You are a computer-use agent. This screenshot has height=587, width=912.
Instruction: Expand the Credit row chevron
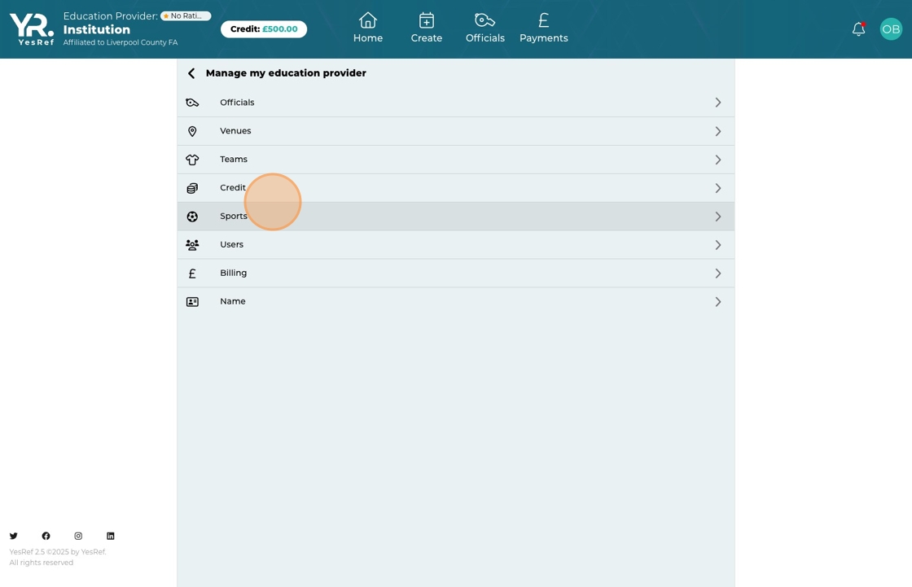[x=717, y=188]
